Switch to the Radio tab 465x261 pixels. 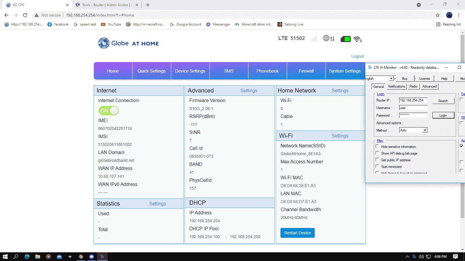coord(413,86)
